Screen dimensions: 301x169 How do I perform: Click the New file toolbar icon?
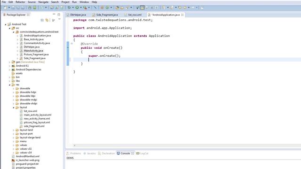click(5, 8)
